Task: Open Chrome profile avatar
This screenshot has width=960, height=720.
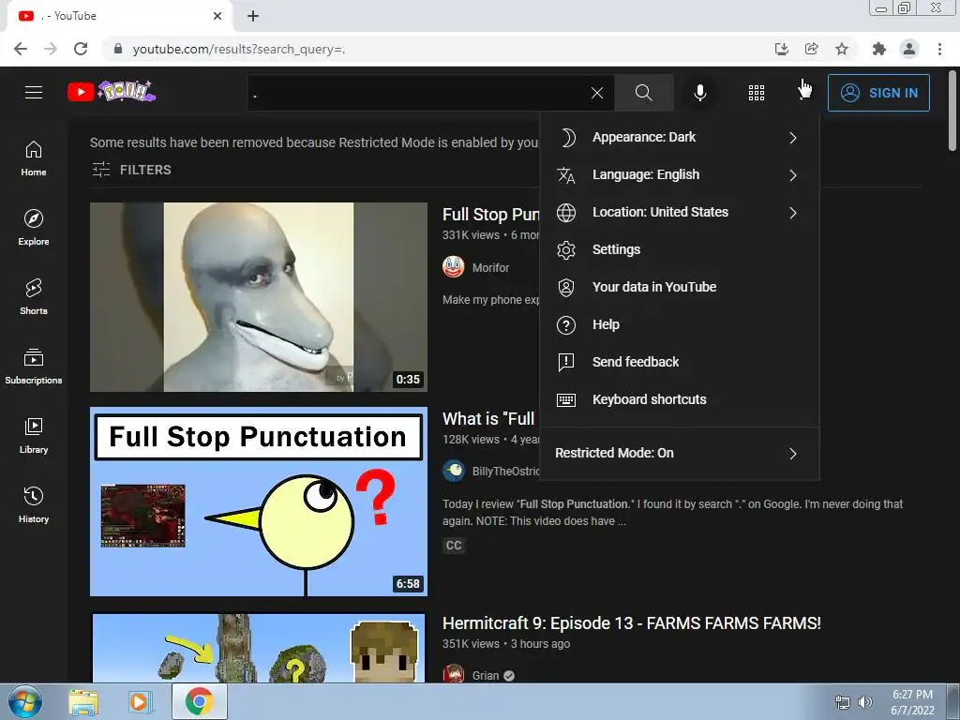Action: click(x=909, y=49)
